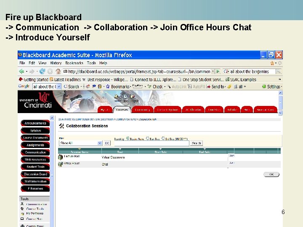This screenshot has width=303, height=227.
Task: Switch to the Community tab
Action: [142, 109]
